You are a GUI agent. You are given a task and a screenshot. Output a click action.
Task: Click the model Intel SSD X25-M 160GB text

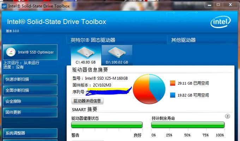tap(100, 78)
